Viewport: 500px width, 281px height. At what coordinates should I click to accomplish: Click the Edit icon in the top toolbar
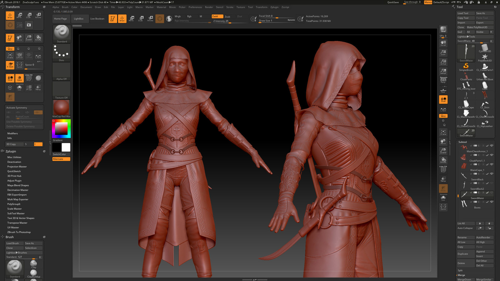(x=112, y=19)
